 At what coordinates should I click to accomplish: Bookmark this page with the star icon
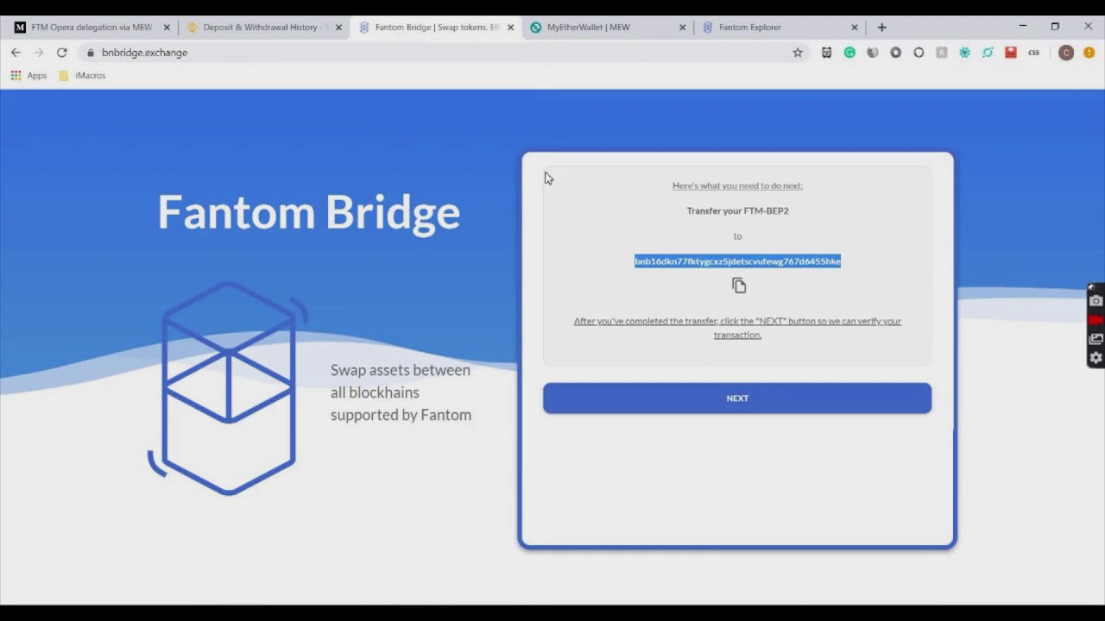(x=798, y=53)
